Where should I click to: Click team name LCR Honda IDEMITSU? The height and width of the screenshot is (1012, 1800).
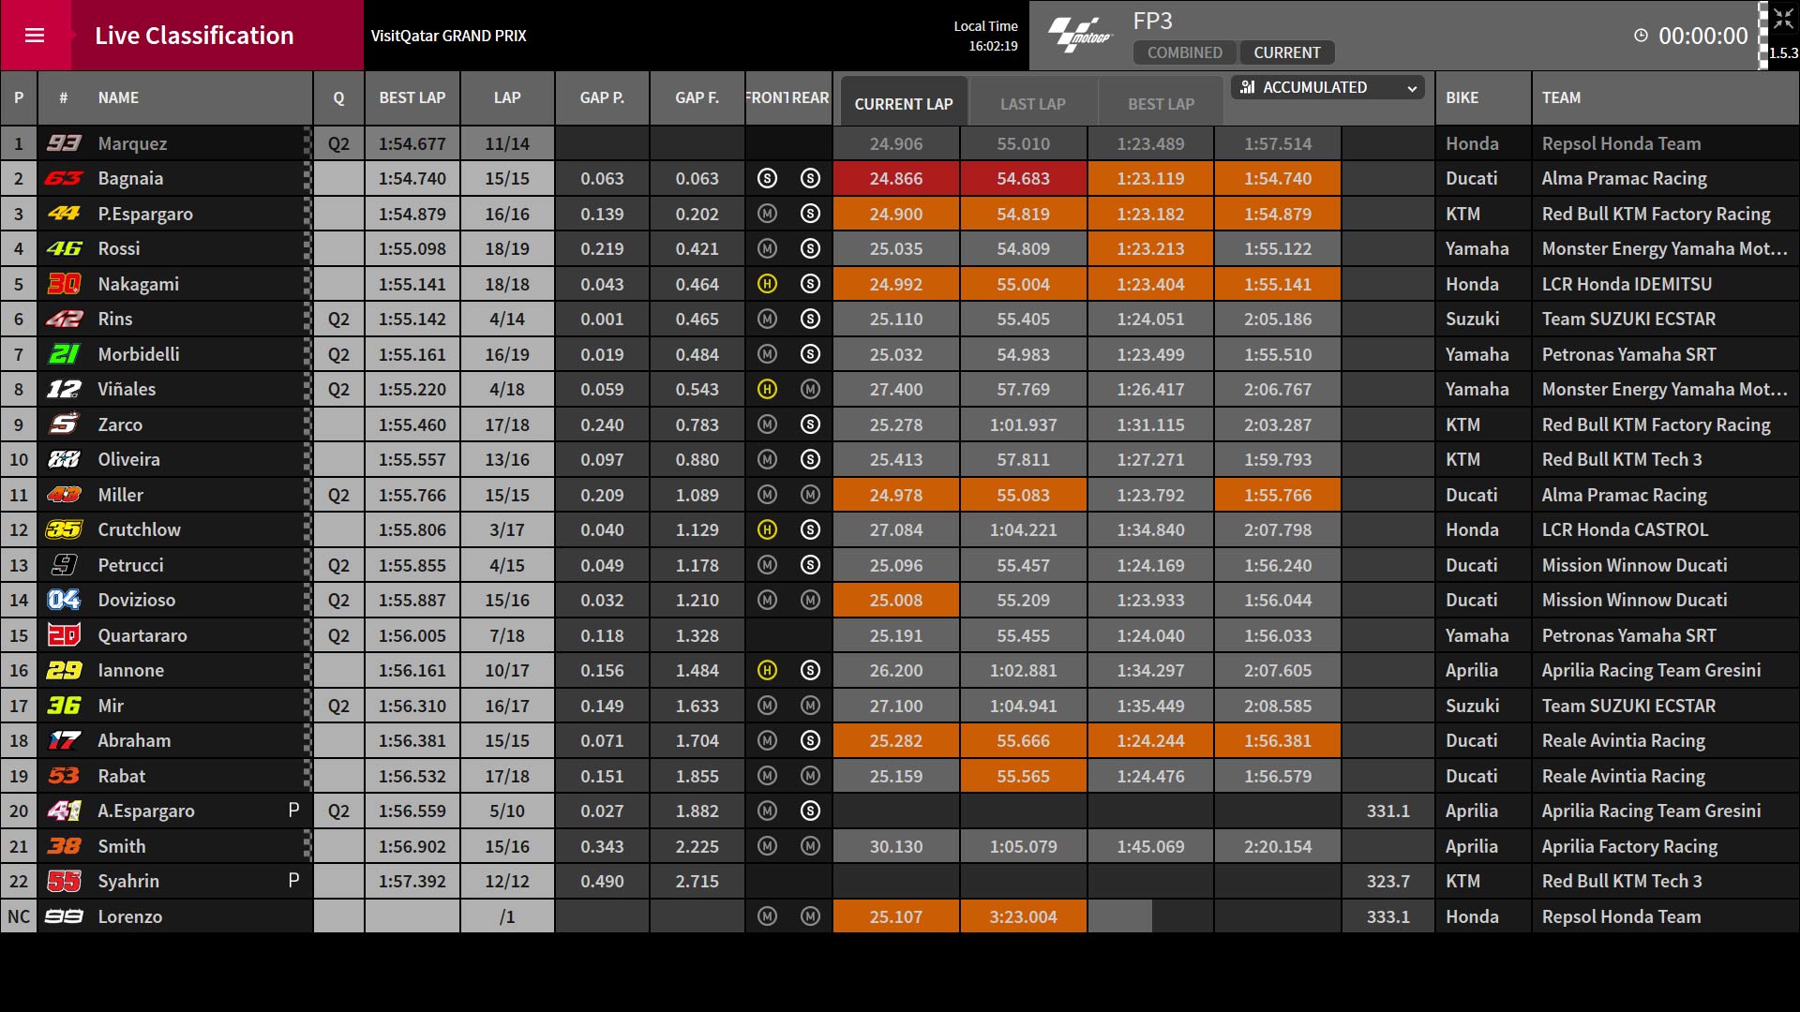tap(1627, 284)
